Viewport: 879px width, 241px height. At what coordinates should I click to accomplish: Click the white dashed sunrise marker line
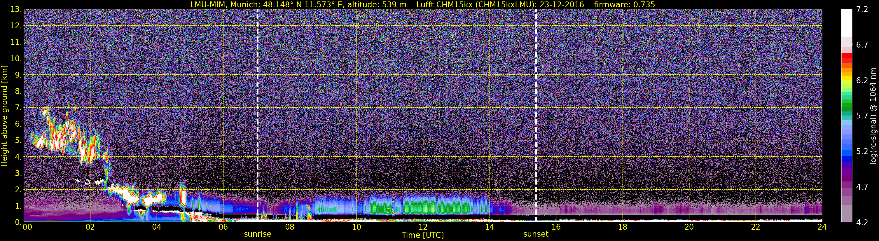(258, 115)
